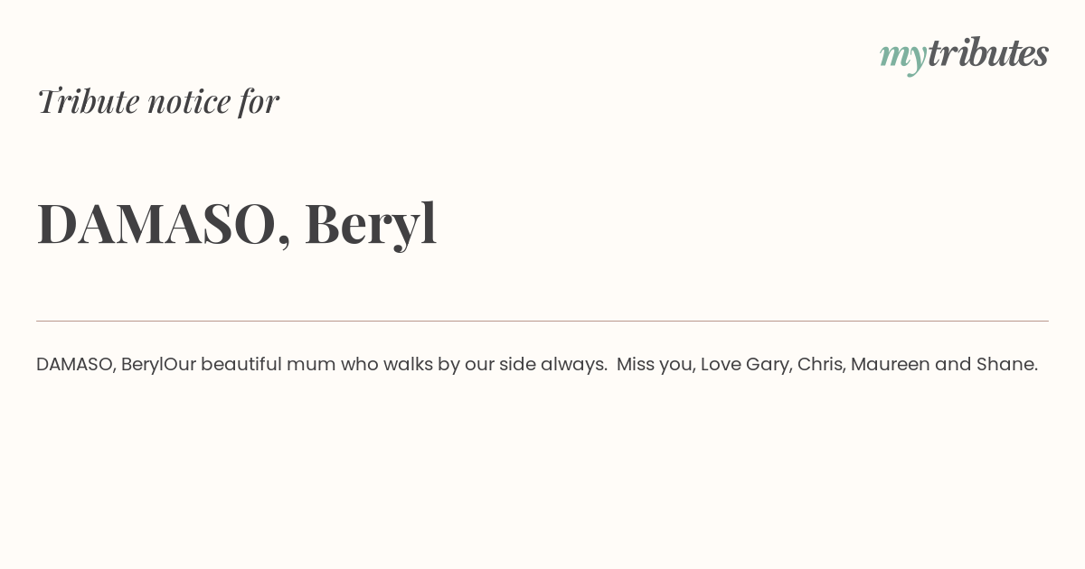The width and height of the screenshot is (1085, 569).
Task: Click the name "Maureen" in the message
Action: [x=890, y=364]
